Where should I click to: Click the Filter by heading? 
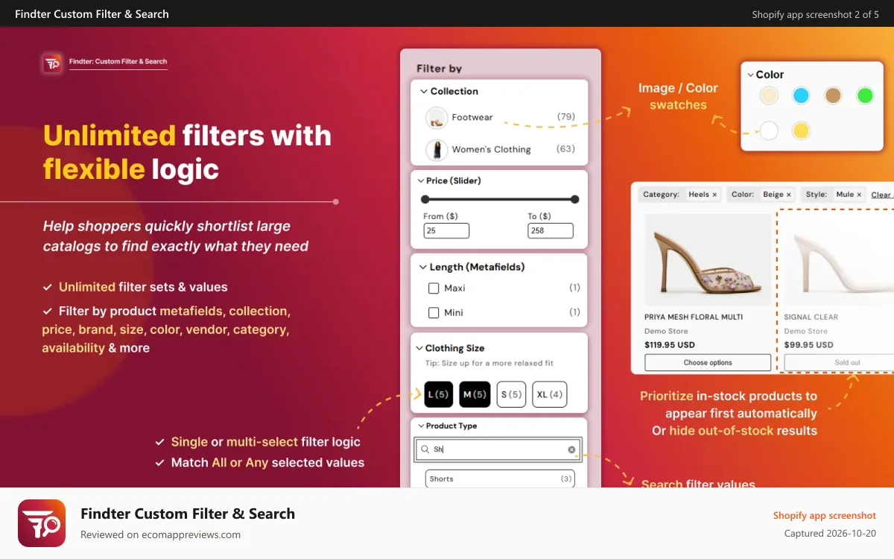pos(440,69)
